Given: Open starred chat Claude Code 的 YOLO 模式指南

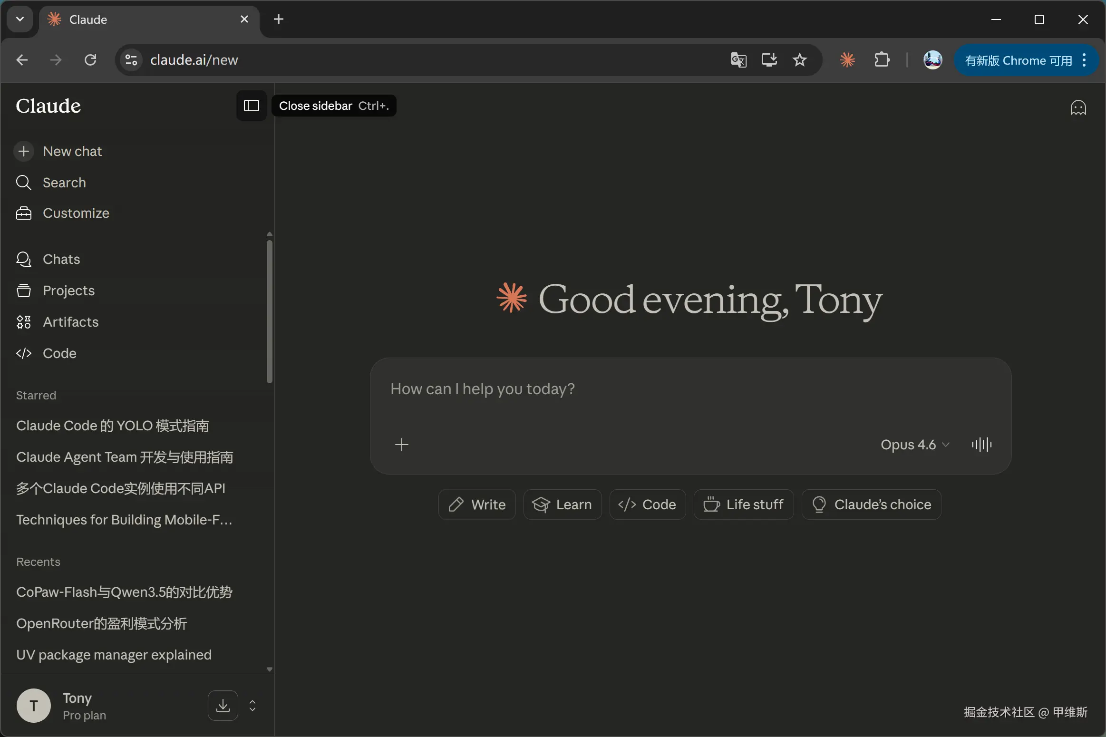Looking at the screenshot, I should (113, 426).
